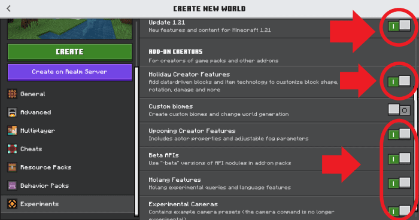Click the world preview thumbnail image

point(70,29)
